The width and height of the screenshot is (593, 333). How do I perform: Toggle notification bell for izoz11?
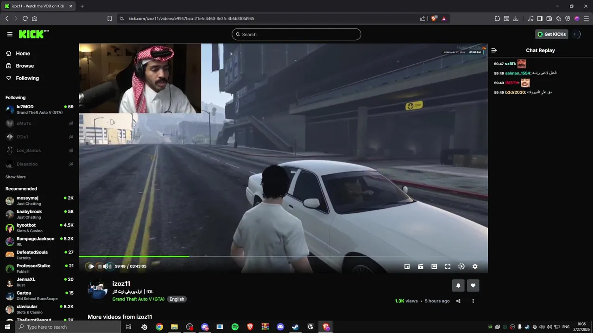coord(458,285)
